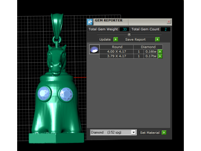The image size is (201, 151).
Task: Select the 4.00 X 4.17 cell
Action: pyautogui.click(x=116, y=52)
